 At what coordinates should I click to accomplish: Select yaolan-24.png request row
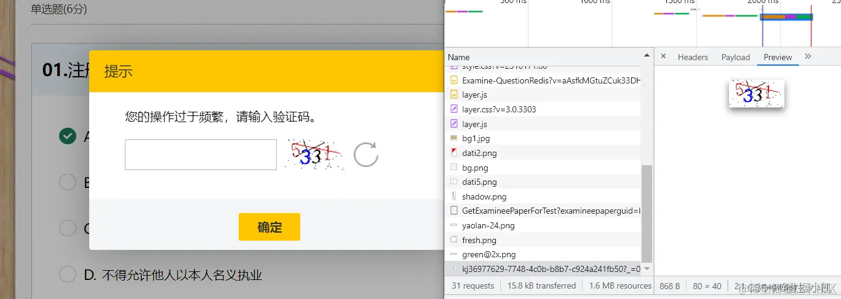[544, 225]
